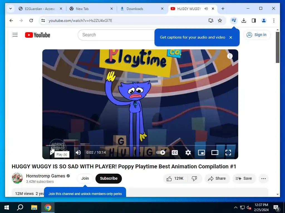Turn on subtitles with the CC button

(175, 153)
